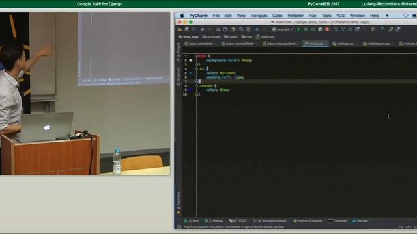417x234 pixels.
Task: Click the white #eee gutter color swatch
Action: pos(190,60)
